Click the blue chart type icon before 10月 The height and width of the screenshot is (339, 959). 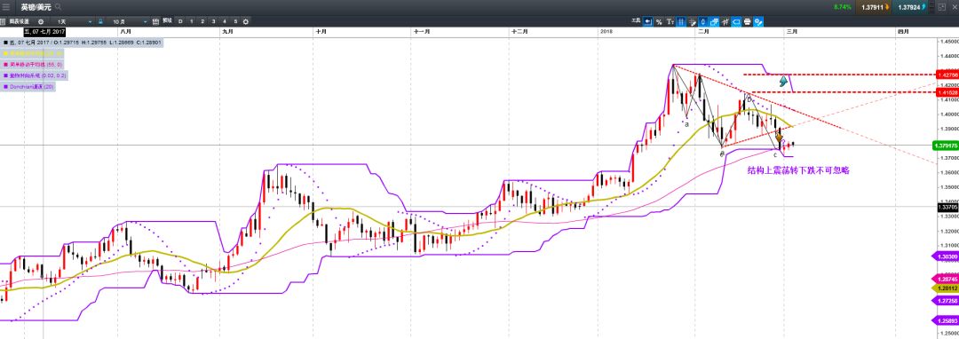pos(101,21)
